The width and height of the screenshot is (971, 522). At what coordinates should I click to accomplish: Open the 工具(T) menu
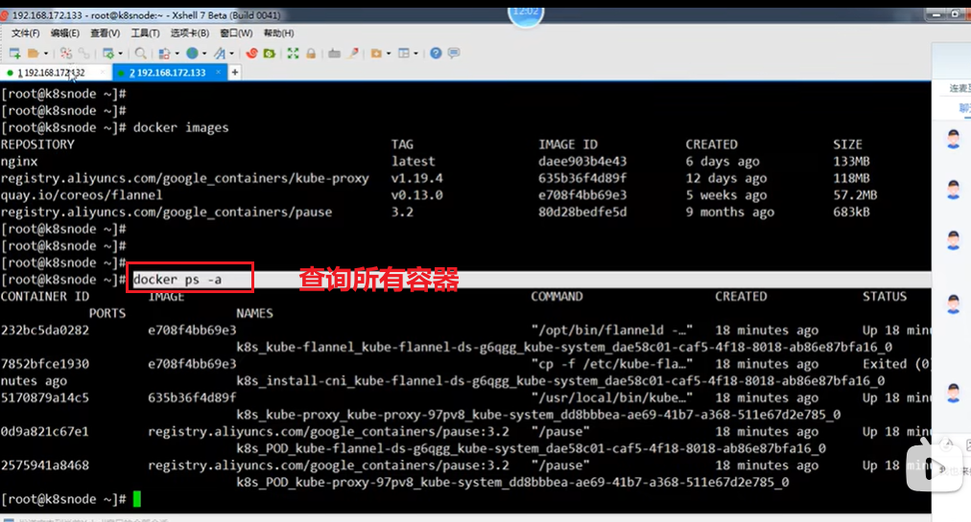(x=145, y=33)
